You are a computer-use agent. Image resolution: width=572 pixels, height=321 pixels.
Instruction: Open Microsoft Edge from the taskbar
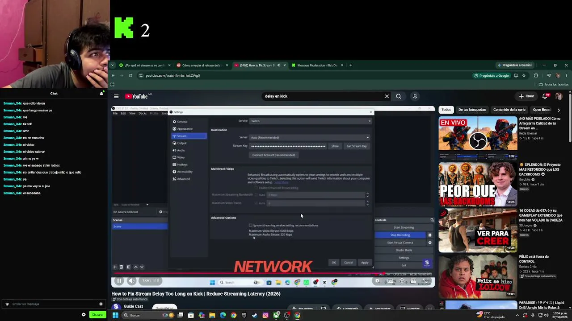pyautogui.click(x=223, y=315)
